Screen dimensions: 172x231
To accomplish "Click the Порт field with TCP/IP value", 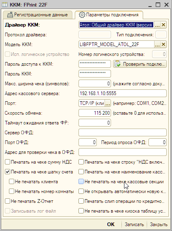I will (x=92, y=103).
